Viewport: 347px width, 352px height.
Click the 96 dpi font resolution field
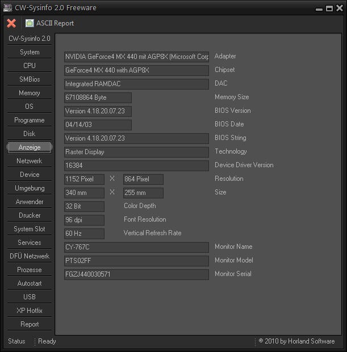pyautogui.click(x=84, y=220)
